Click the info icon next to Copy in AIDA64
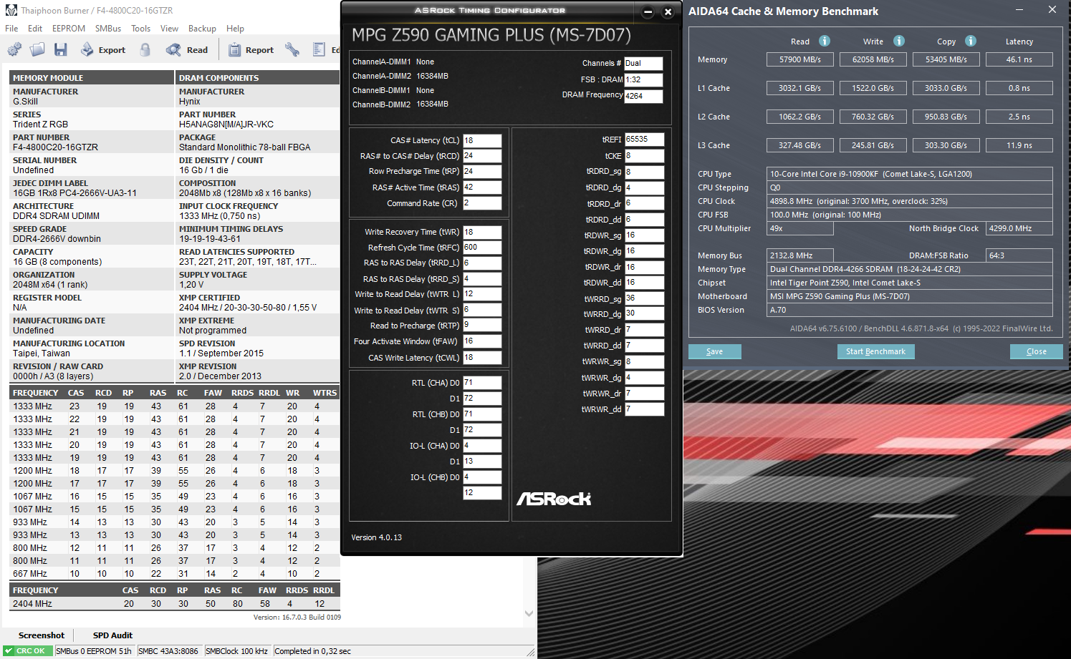This screenshot has height=659, width=1071. click(x=971, y=41)
